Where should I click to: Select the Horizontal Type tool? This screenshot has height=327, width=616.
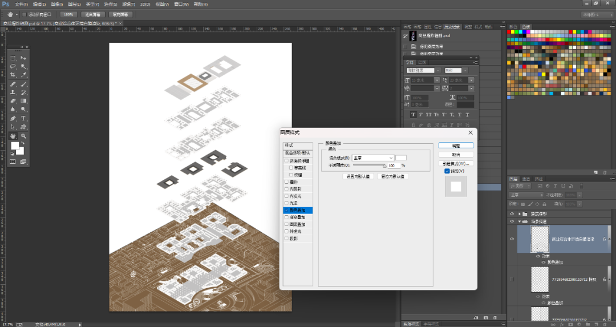pos(23,118)
